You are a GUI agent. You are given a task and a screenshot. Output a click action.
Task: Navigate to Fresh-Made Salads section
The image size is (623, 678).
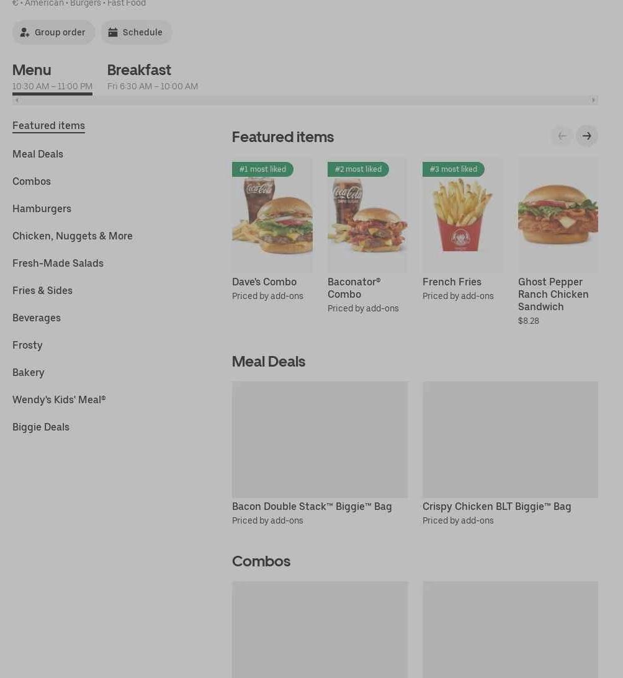pyautogui.click(x=58, y=263)
